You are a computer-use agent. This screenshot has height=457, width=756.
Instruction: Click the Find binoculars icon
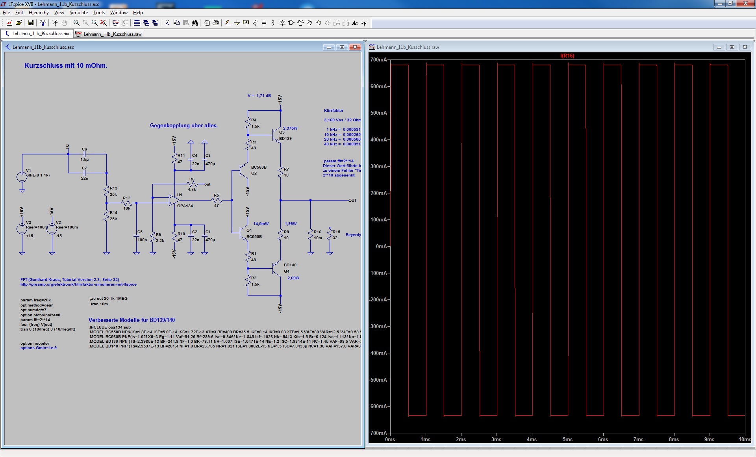click(195, 23)
